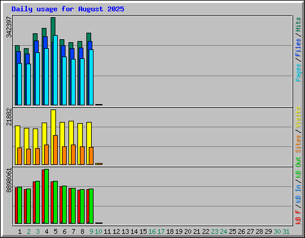Click the 'Visits' legend label
This screenshot has height=238, width=305.
point(298,117)
